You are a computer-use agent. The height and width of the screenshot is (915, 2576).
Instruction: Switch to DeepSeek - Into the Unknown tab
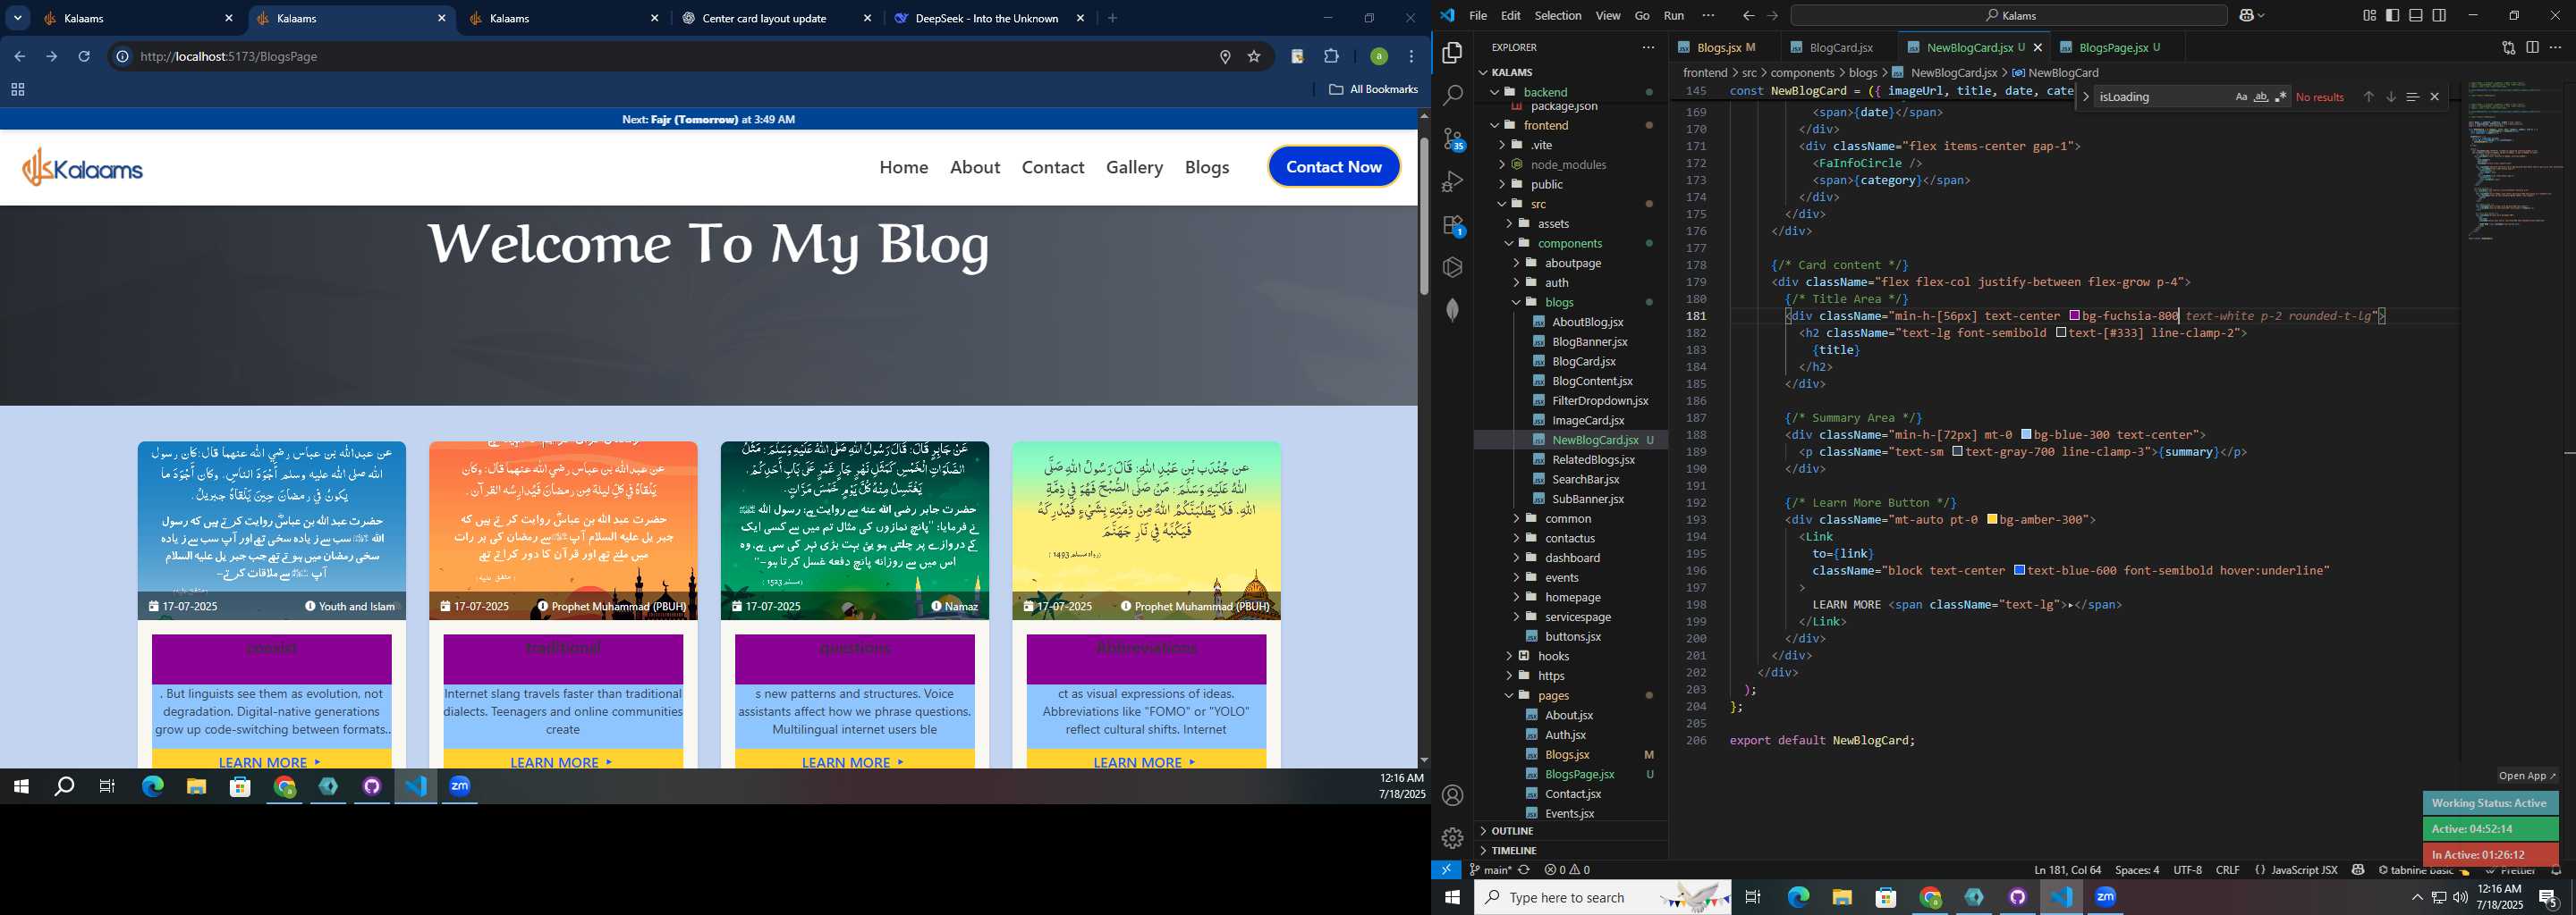pos(985,18)
